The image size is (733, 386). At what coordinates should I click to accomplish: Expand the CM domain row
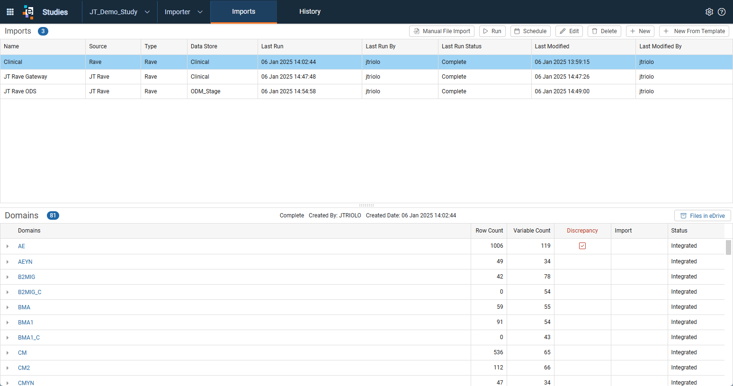(8, 353)
